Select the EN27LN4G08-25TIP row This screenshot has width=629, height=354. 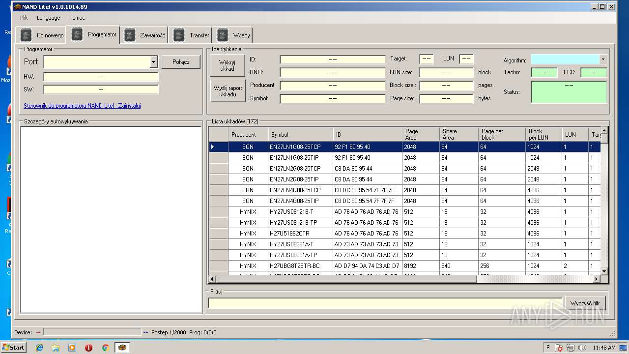pyautogui.click(x=405, y=201)
